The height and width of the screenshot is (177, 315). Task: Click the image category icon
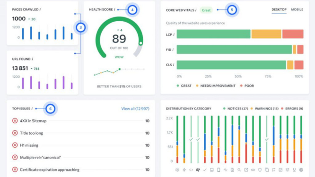pos(212,170)
